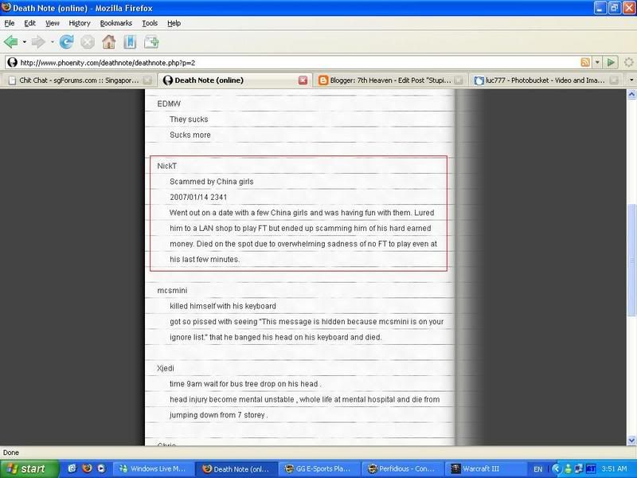Reload the current page
The width and height of the screenshot is (637, 478).
(x=66, y=41)
